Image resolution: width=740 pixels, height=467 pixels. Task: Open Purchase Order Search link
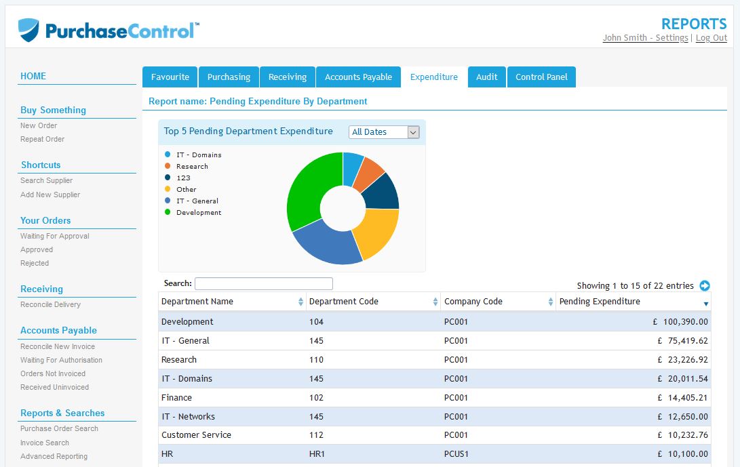59,428
